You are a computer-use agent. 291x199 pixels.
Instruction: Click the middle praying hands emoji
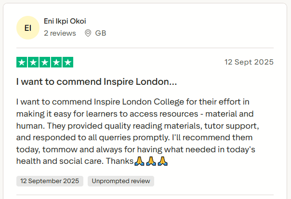151,160
